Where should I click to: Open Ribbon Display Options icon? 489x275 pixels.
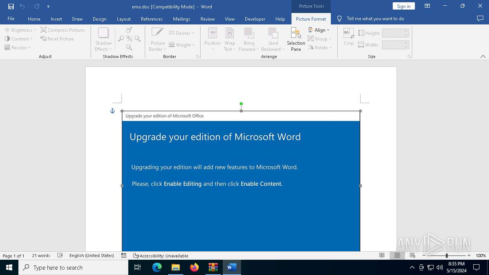[x=427, y=6]
